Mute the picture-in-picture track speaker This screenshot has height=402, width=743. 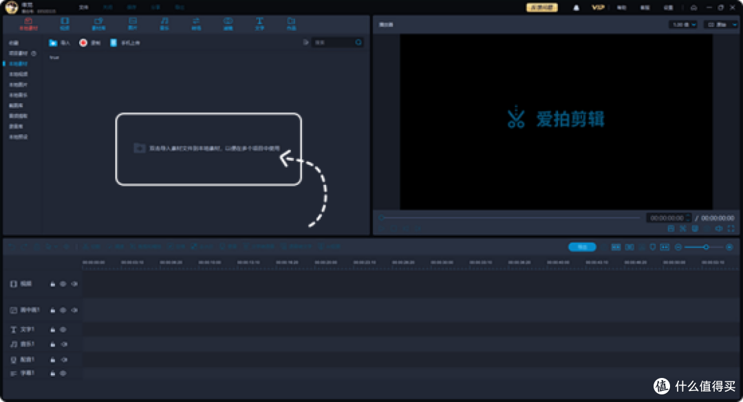click(x=74, y=311)
